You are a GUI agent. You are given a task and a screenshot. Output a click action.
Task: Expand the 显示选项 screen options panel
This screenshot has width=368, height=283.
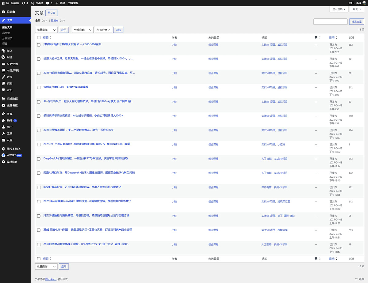click(339, 9)
